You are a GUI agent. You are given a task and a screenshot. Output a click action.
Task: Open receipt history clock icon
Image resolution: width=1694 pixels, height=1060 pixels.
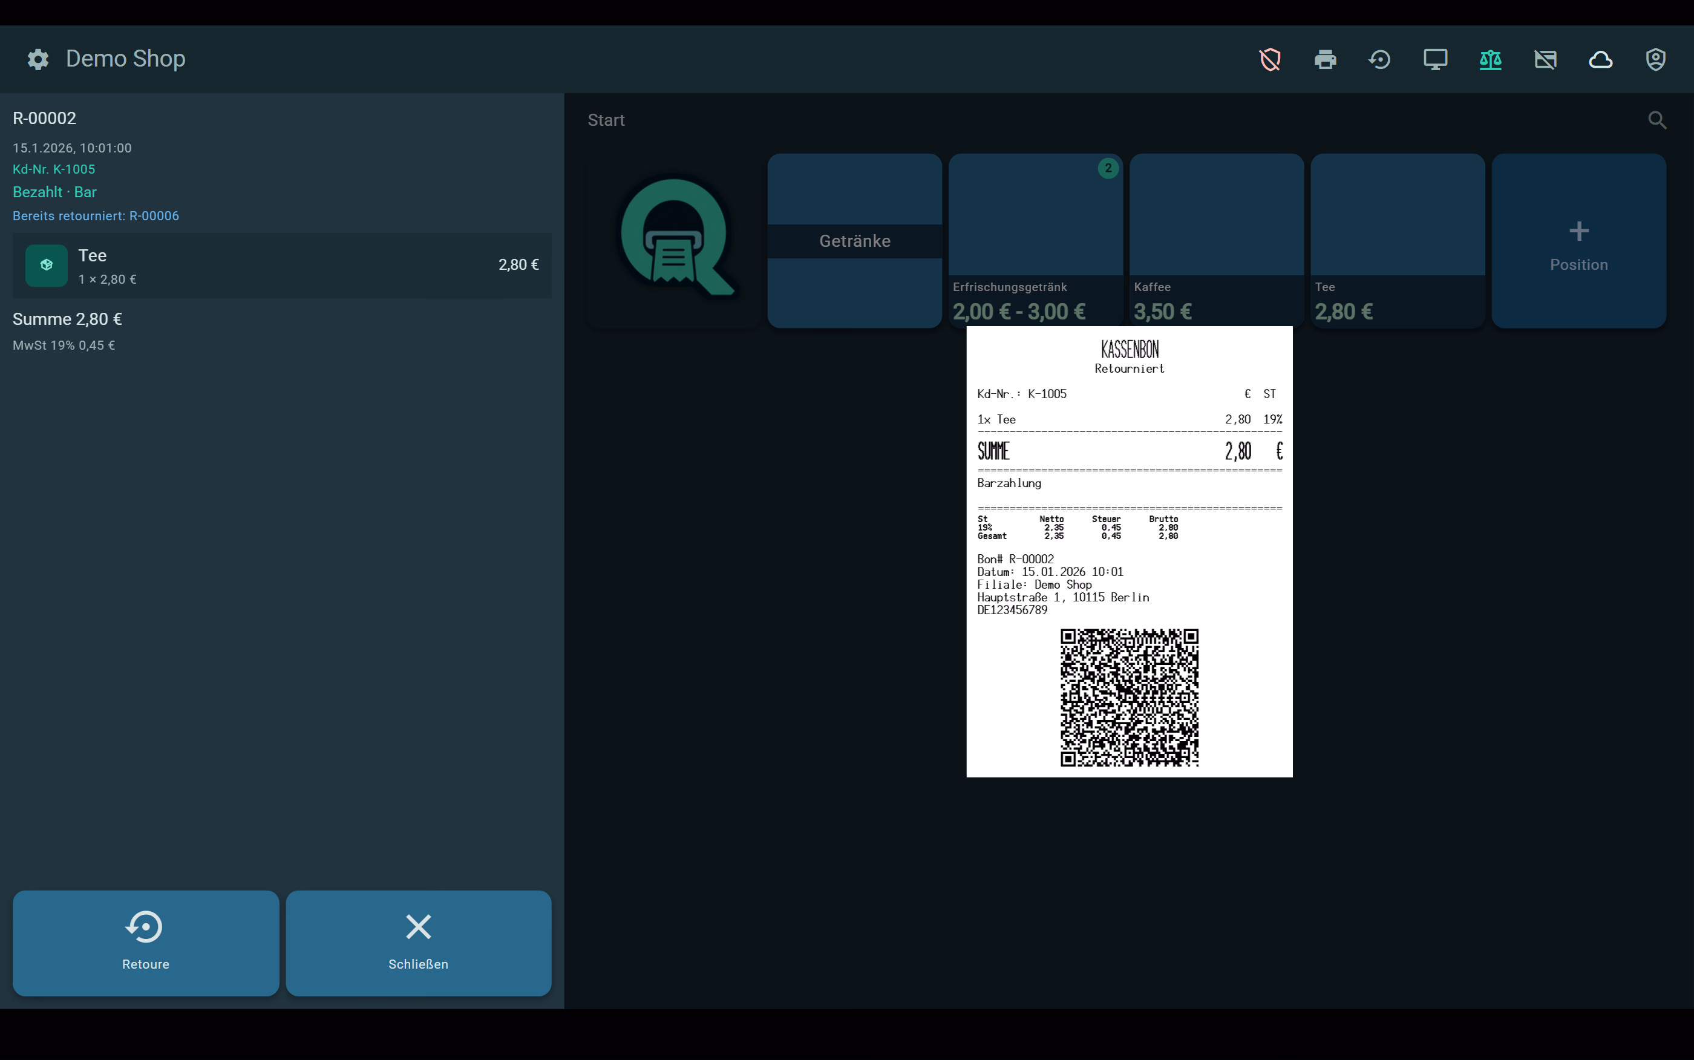(1380, 59)
